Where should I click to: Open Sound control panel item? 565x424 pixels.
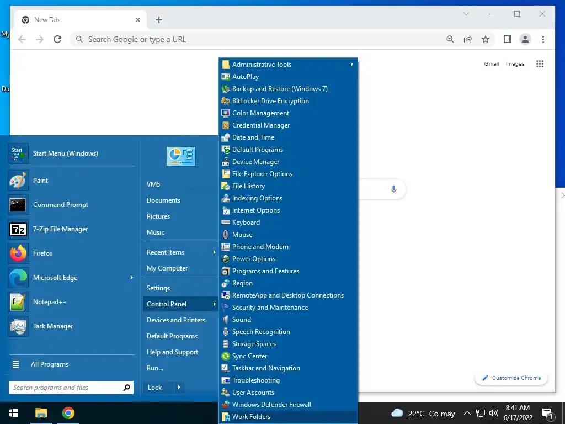pyautogui.click(x=288, y=320)
